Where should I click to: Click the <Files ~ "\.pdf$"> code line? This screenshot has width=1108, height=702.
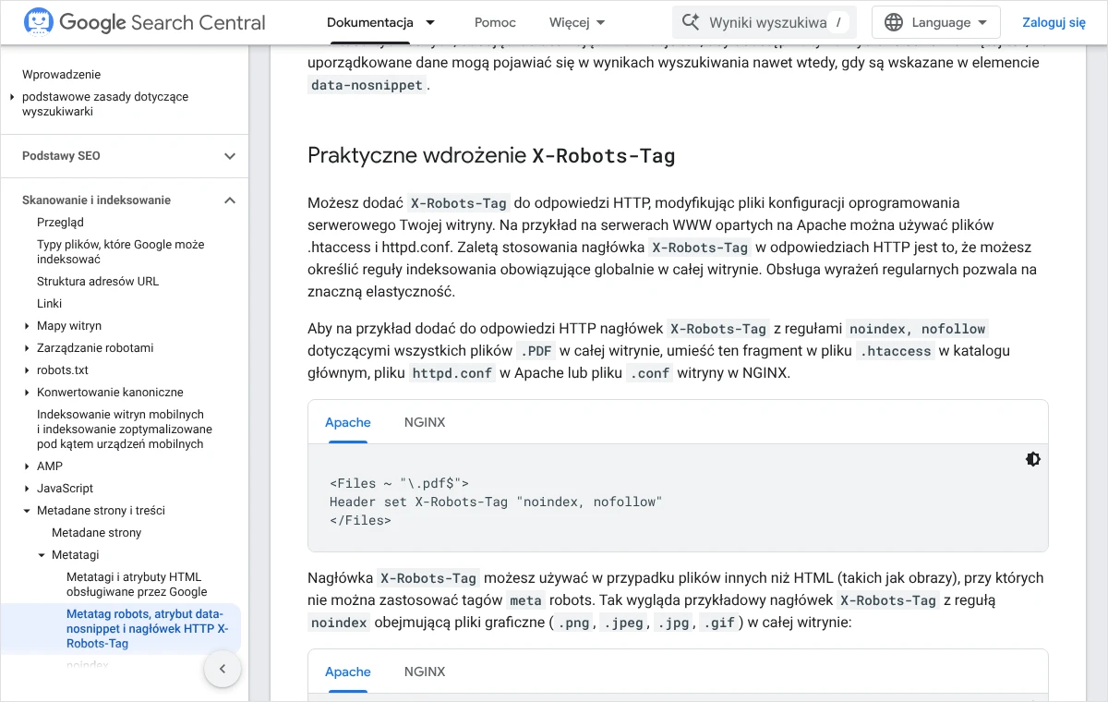tap(399, 483)
